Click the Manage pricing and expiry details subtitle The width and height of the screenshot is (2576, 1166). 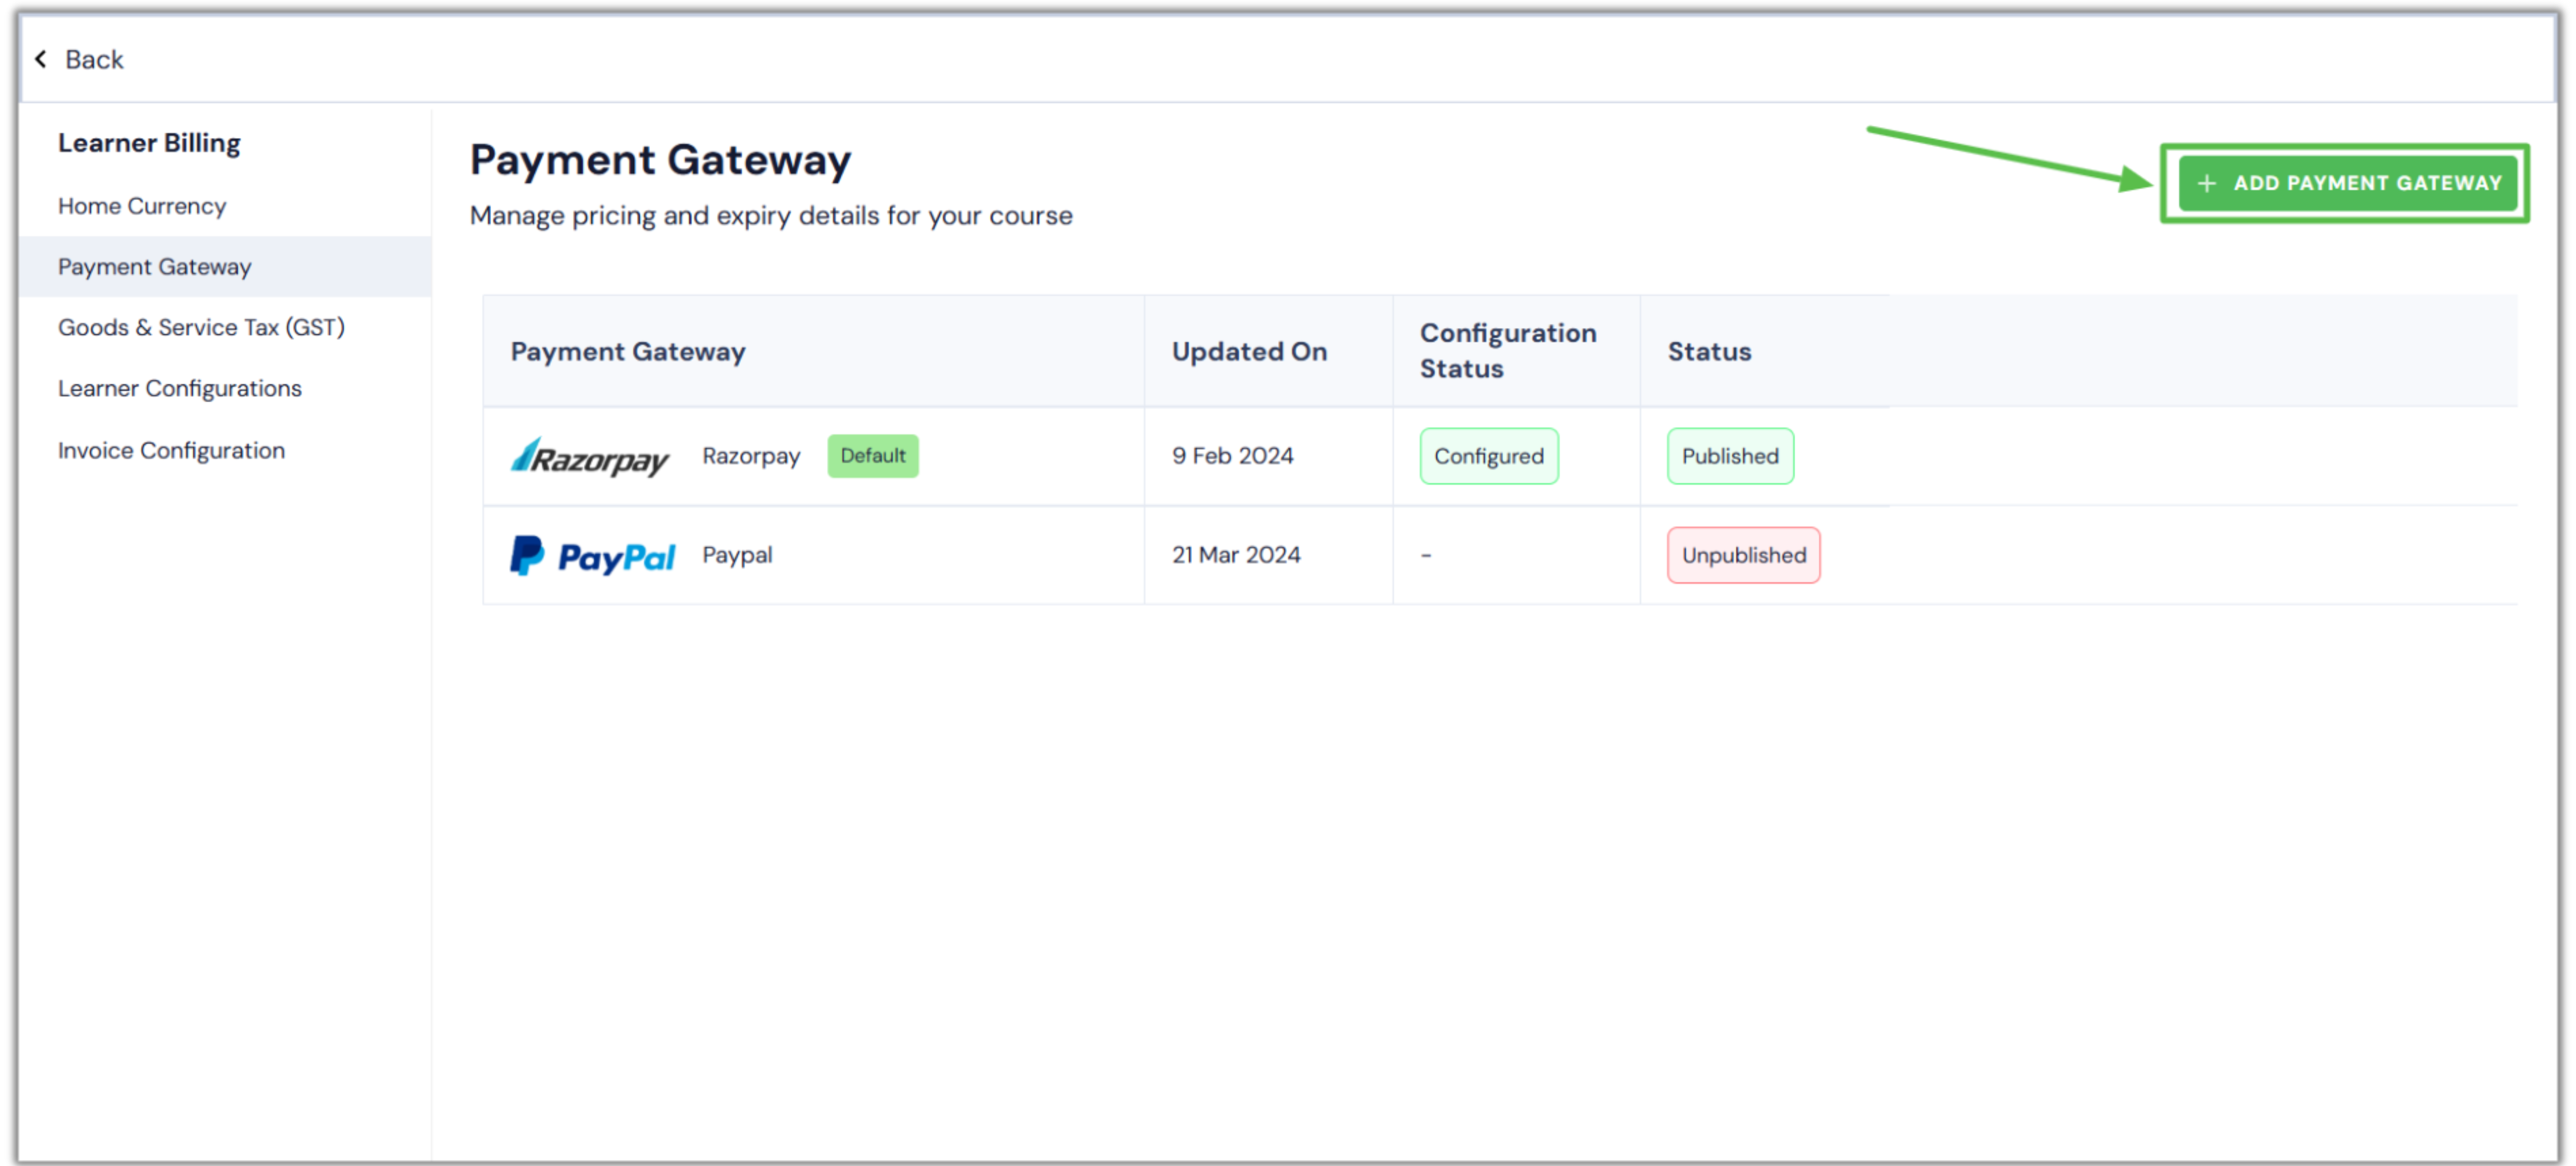point(771,216)
